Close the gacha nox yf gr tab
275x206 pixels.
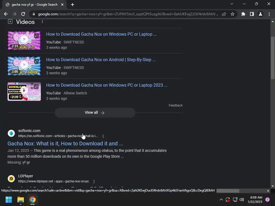point(62,5)
